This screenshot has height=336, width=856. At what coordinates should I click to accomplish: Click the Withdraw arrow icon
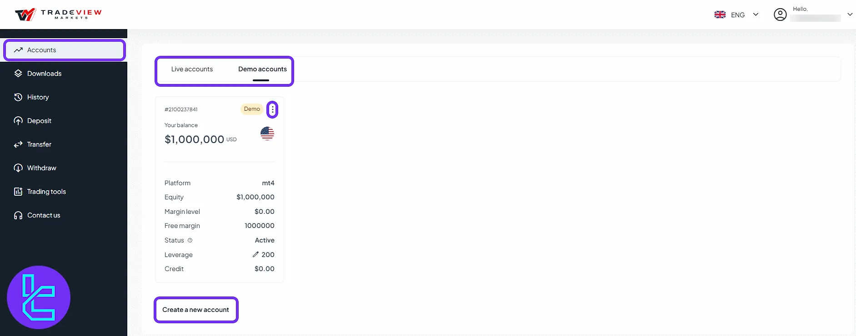18,168
